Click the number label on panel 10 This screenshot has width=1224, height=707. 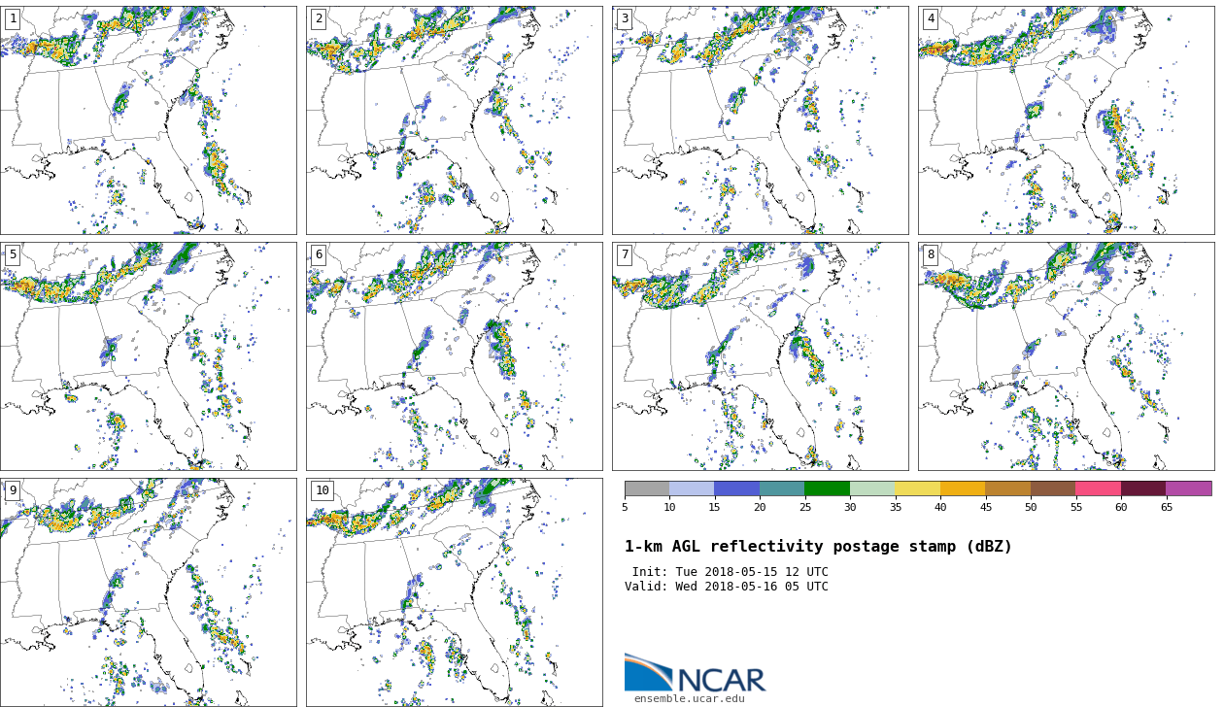pos(322,490)
